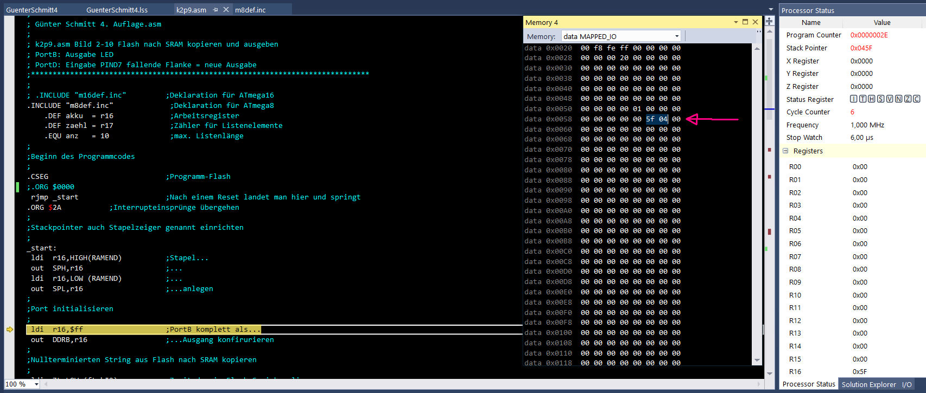Pin the k2p9.asm tab
Screen dimensions: 926x393
(215, 10)
